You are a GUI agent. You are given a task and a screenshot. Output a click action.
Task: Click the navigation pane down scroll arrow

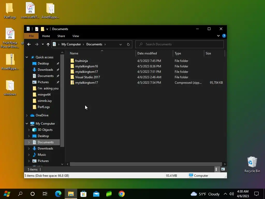[62, 164]
